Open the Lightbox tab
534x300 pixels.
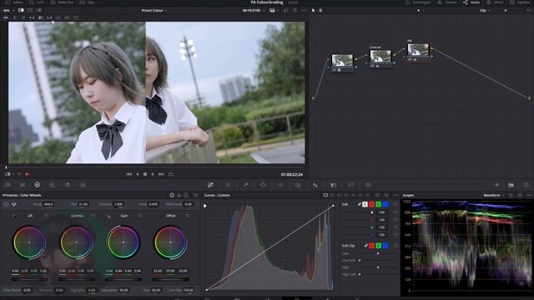point(521,2)
